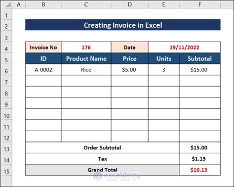Click the 'Units' heading cell
The width and height of the screenshot is (234, 187).
click(x=163, y=58)
